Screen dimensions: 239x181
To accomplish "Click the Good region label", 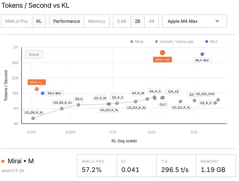I will tap(34, 54).
